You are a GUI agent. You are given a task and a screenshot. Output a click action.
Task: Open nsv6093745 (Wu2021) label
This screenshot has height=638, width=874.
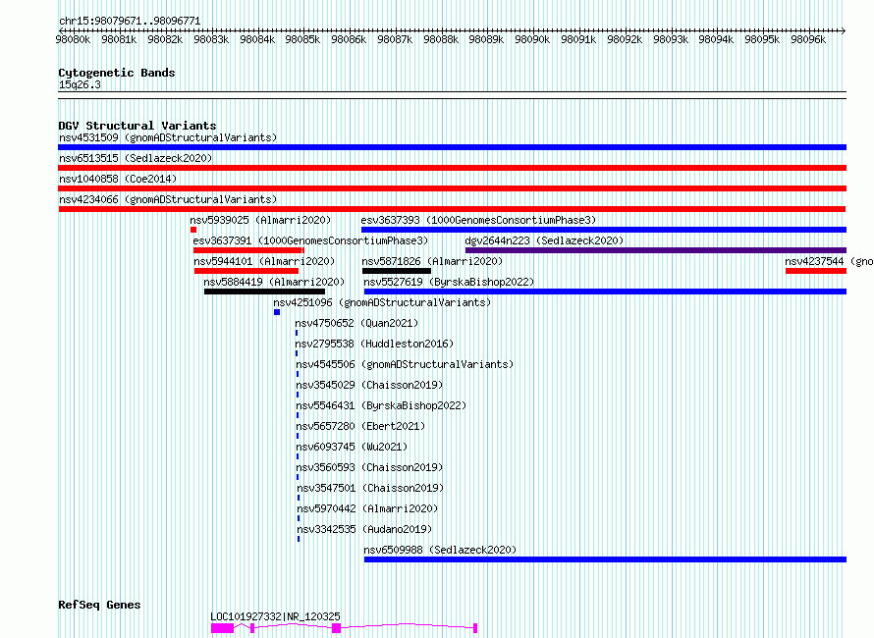point(352,447)
